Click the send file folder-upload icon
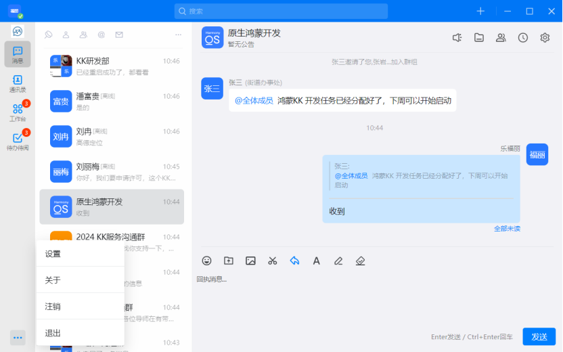 point(228,261)
